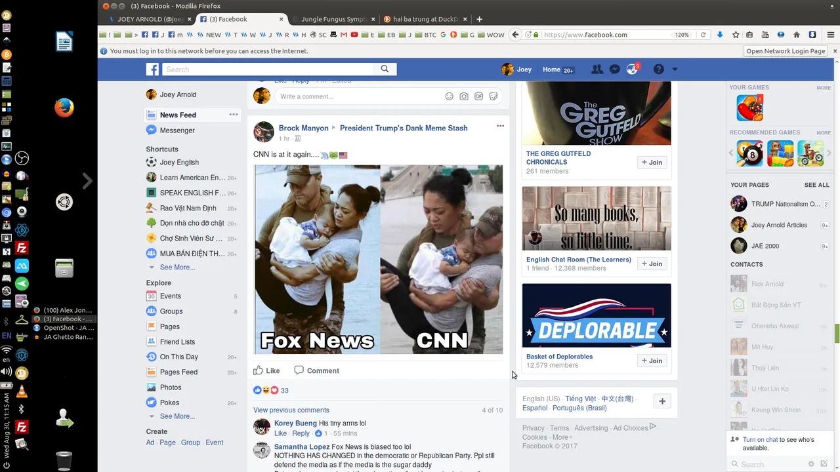Open Fox News CNN meme image
840x472 pixels.
pyautogui.click(x=379, y=260)
